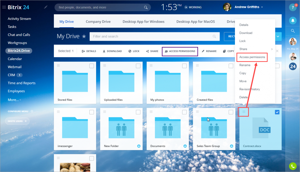Choose Rename in context menu
Image resolution: width=300 pixels, height=172 pixels.
click(x=245, y=65)
